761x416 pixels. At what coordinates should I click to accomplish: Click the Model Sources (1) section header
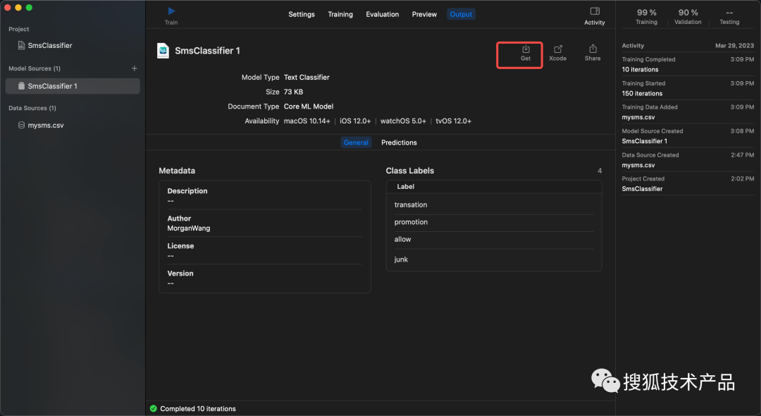(35, 68)
